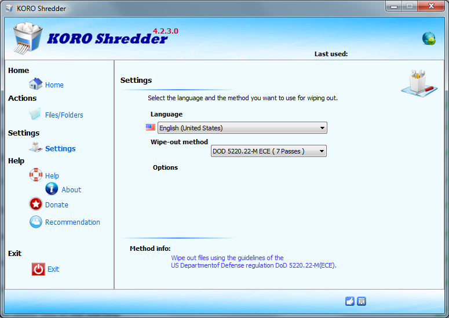Click the Home house icon in sidebar
The width and height of the screenshot is (449, 318).
point(36,84)
